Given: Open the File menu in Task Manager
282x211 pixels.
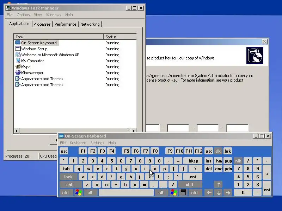Looking at the screenshot, I should (10, 15).
